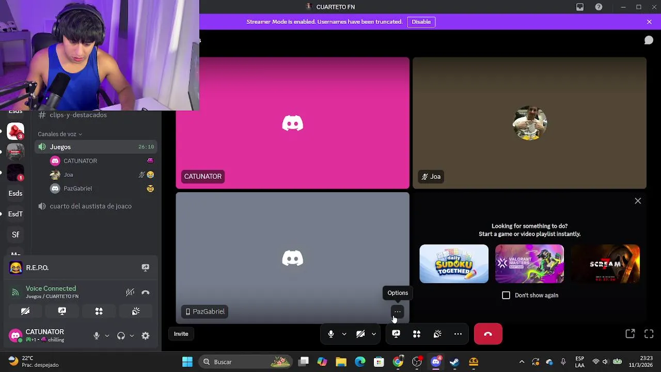Open the soundboard in the call bar

pos(437,334)
